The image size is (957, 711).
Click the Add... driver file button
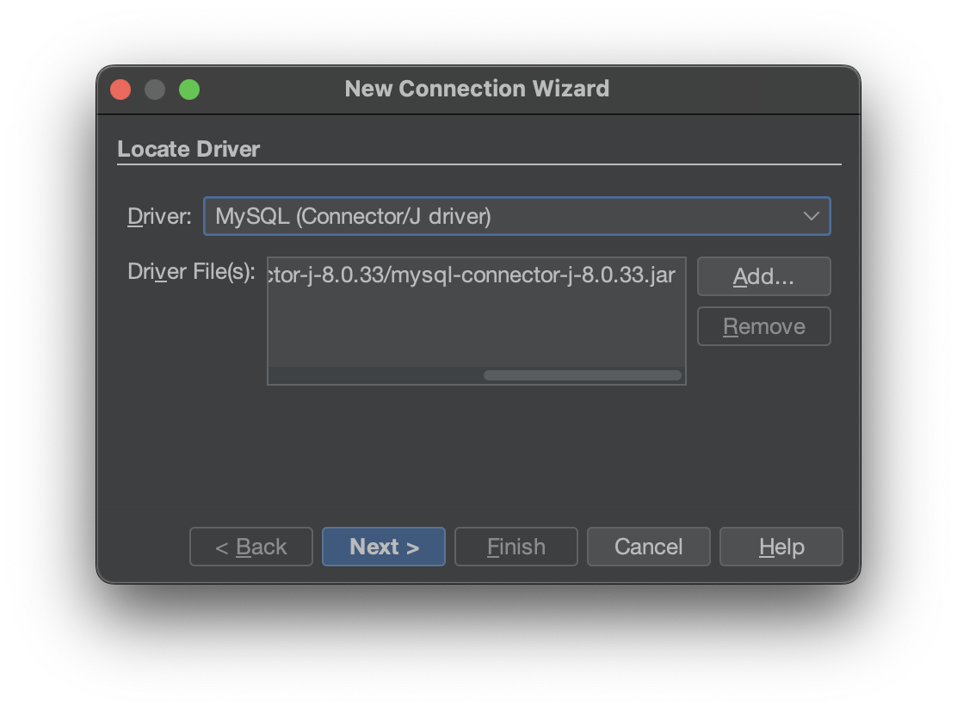point(763,276)
